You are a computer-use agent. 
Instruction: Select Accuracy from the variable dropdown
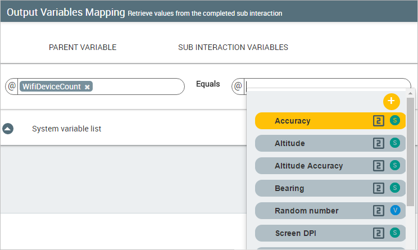[330, 121]
